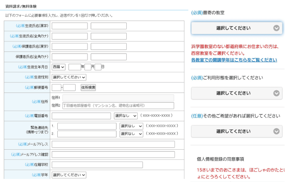Click the 個人情報登録の同意事項 heading
This screenshot has width=292, height=182.
coord(220,159)
